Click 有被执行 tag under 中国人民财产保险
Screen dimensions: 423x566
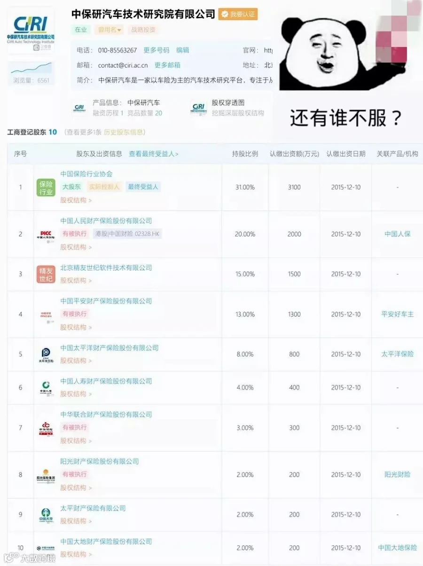(x=75, y=234)
